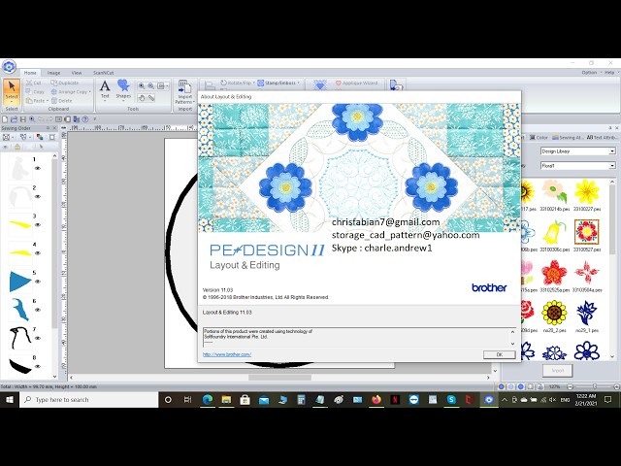Viewport: 621px width, 466px height.
Task: Open File Explorer from the taskbar
Action: coord(226,399)
